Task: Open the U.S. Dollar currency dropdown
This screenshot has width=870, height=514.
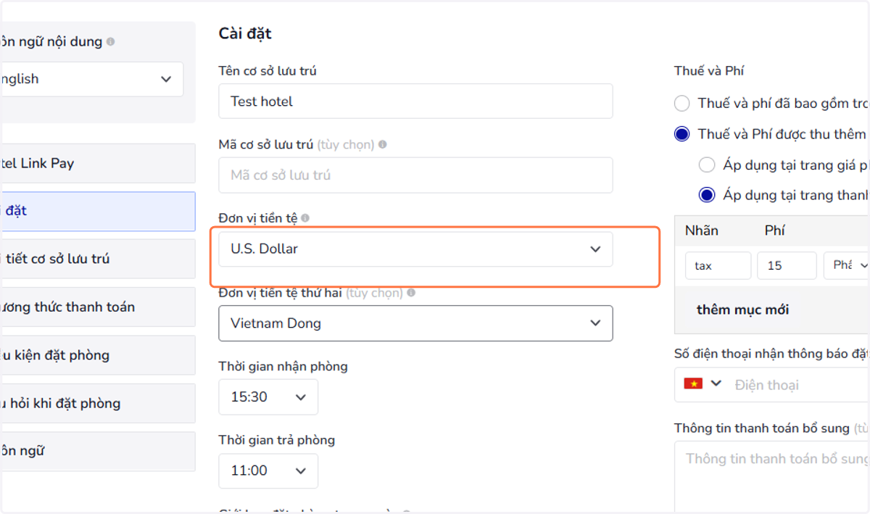Action: pyautogui.click(x=415, y=249)
